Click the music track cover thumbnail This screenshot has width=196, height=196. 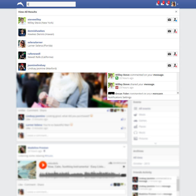pos(27,170)
